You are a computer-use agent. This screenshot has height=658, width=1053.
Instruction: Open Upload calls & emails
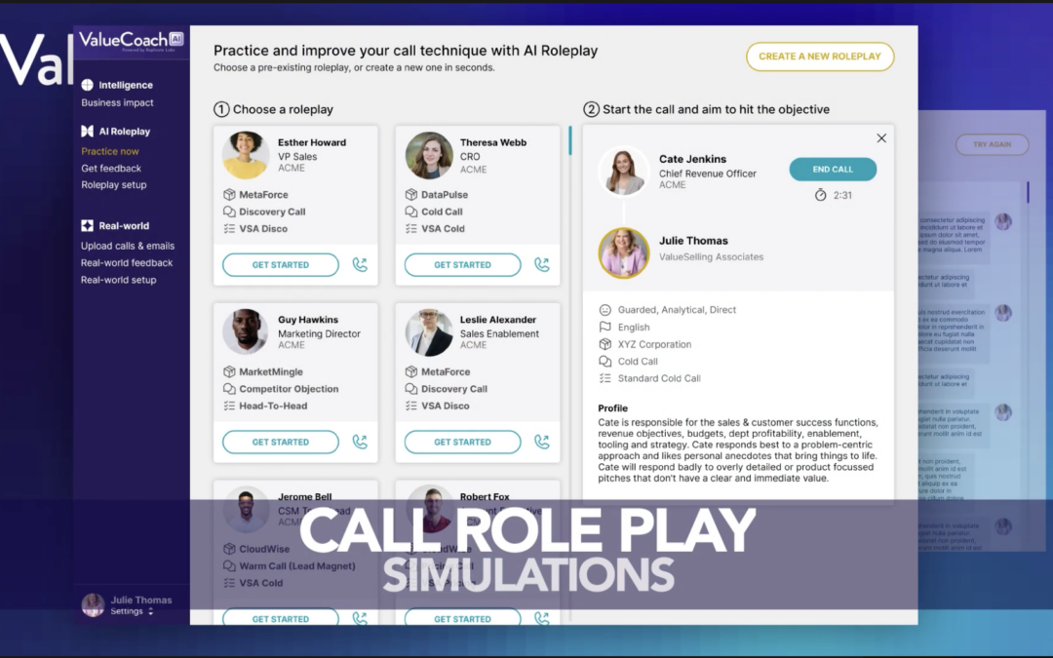(128, 246)
